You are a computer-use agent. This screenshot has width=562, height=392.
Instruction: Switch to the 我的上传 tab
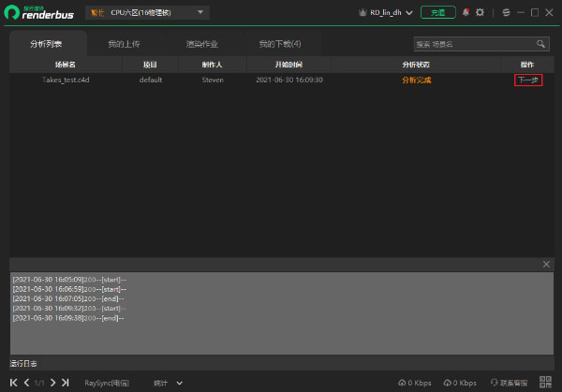pos(124,44)
